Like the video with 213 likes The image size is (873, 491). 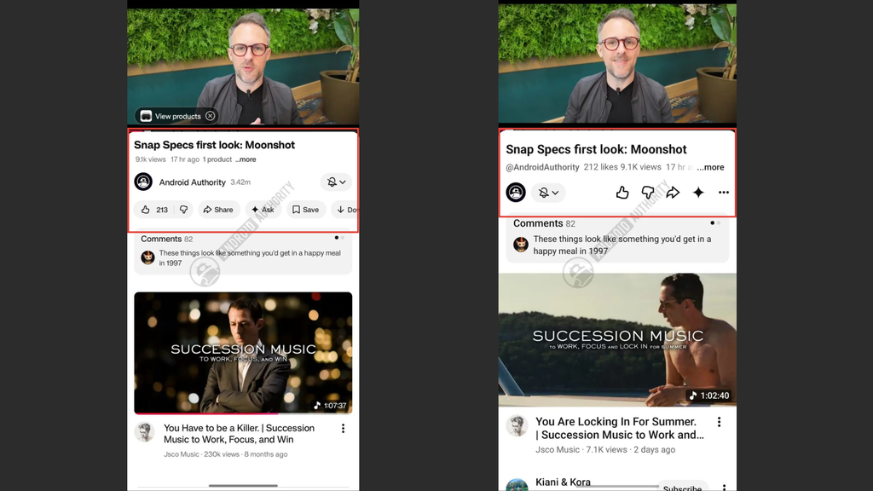(x=154, y=210)
